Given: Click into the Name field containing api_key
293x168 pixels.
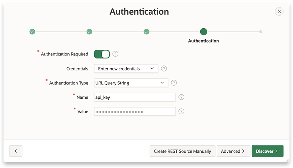Looking at the screenshot, I should 135,97.
